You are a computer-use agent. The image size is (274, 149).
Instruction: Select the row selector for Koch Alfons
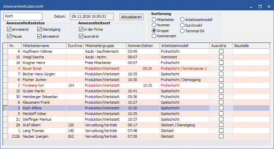click(x=5, y=108)
